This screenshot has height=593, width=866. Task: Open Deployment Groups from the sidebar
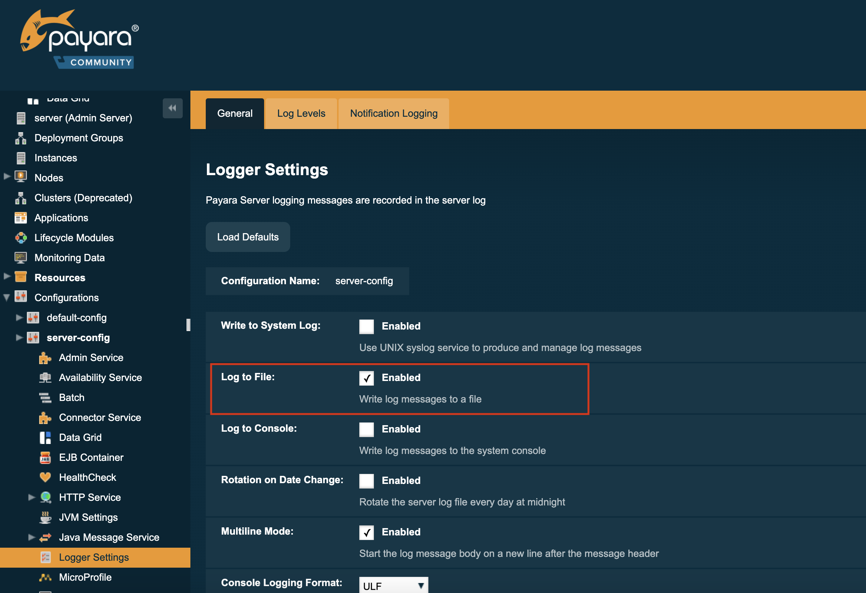(79, 138)
